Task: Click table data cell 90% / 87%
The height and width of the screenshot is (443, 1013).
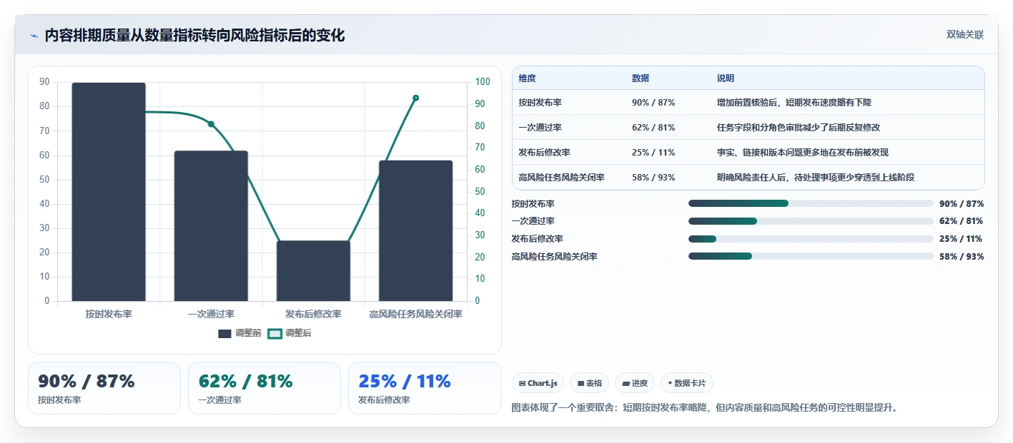Action: click(x=653, y=103)
